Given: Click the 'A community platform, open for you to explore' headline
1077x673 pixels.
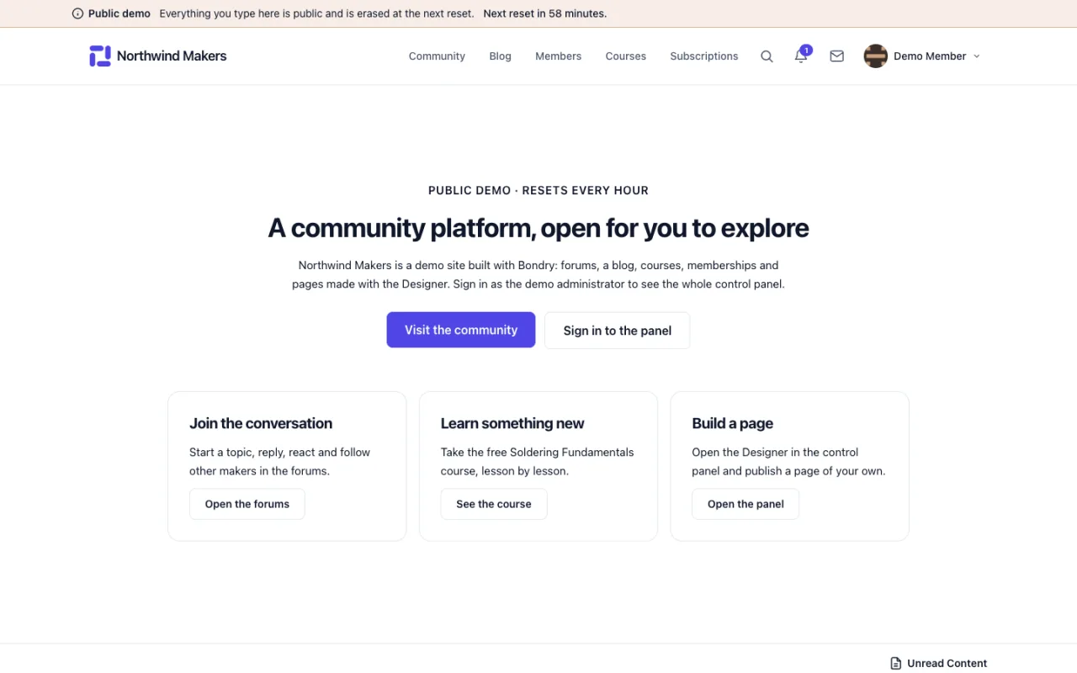Looking at the screenshot, I should pyautogui.click(x=538, y=228).
